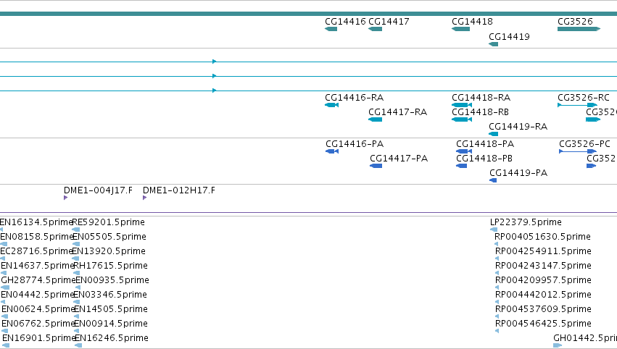
Task: Click the CG3526 gene bar
Action: click(579, 29)
